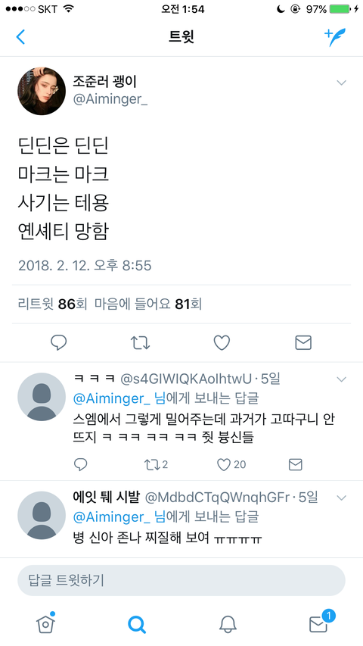Like the first reply with 20 likes
363x646 pixels.
point(231,465)
